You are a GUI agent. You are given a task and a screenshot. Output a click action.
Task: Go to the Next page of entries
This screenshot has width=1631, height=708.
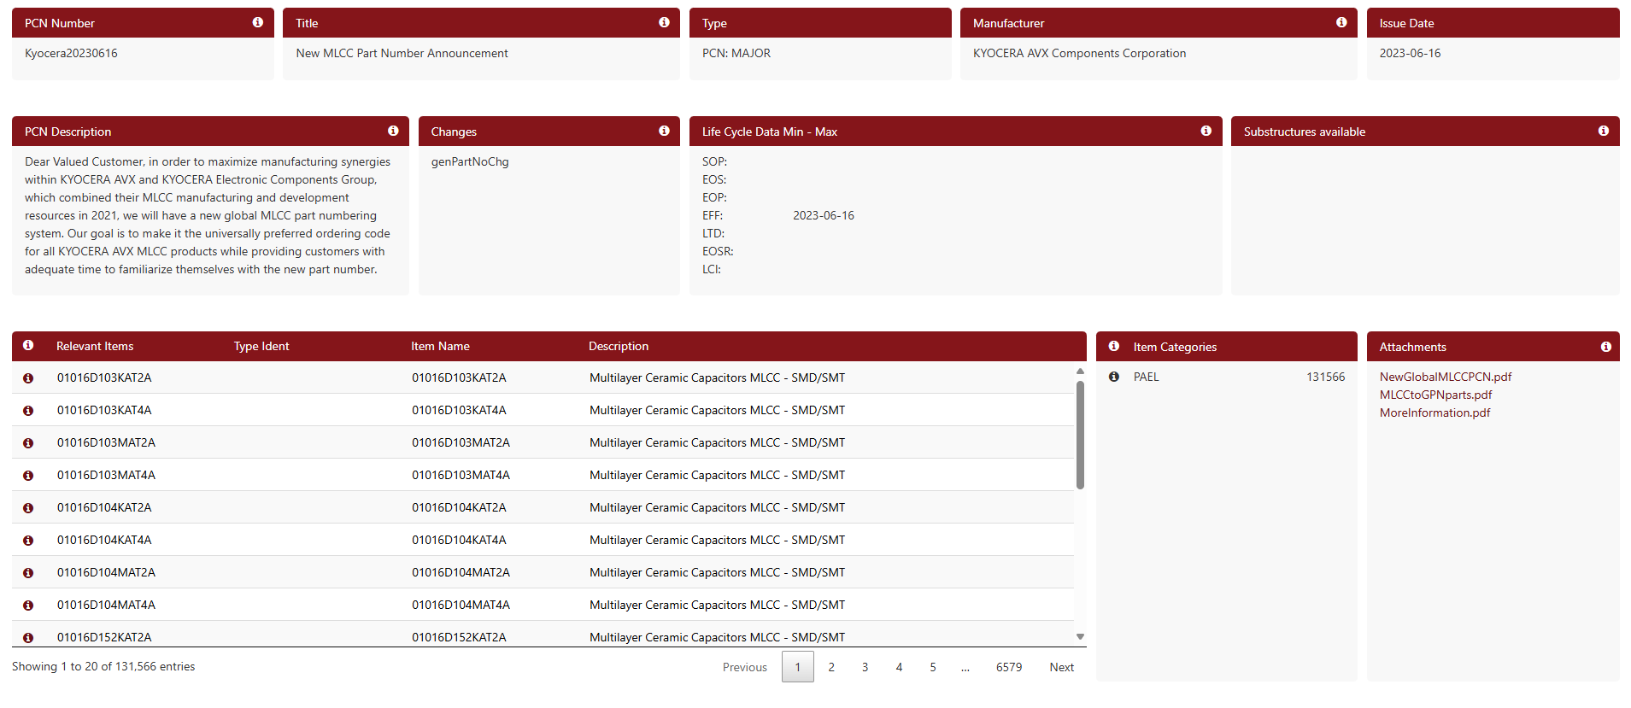(1061, 667)
